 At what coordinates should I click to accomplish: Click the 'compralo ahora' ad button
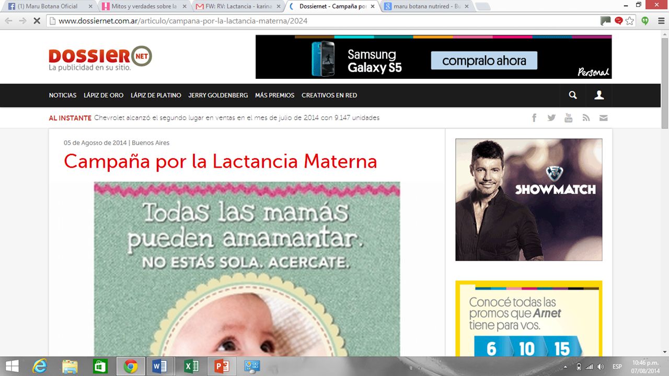(484, 61)
